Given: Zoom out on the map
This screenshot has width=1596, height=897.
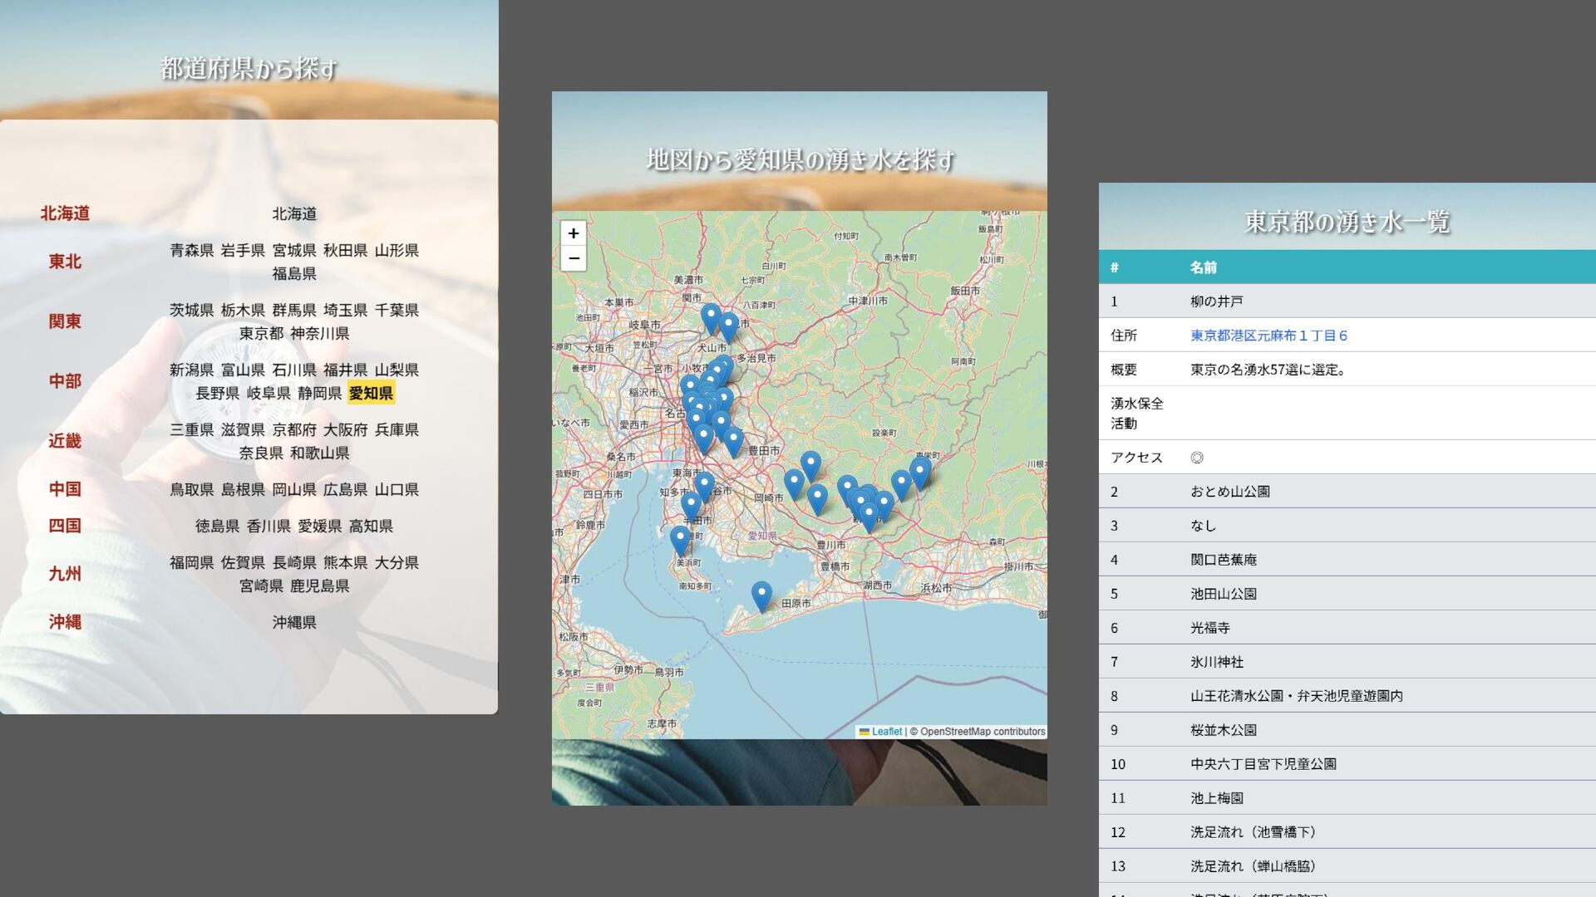Looking at the screenshot, I should [574, 258].
